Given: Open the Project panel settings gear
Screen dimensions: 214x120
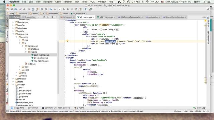Looking at the screenshot, I should pos(52,17).
